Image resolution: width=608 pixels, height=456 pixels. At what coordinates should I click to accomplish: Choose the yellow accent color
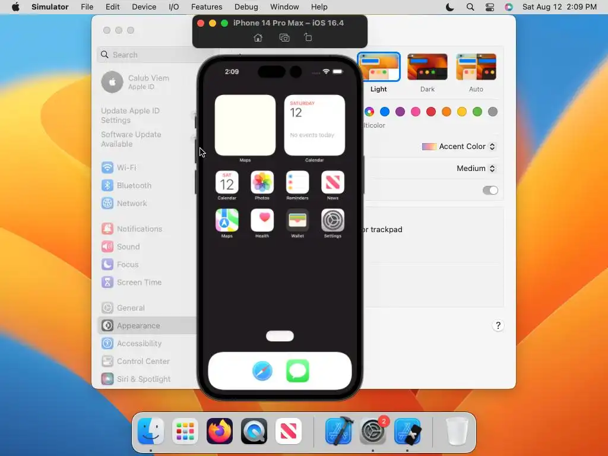pyautogui.click(x=462, y=112)
